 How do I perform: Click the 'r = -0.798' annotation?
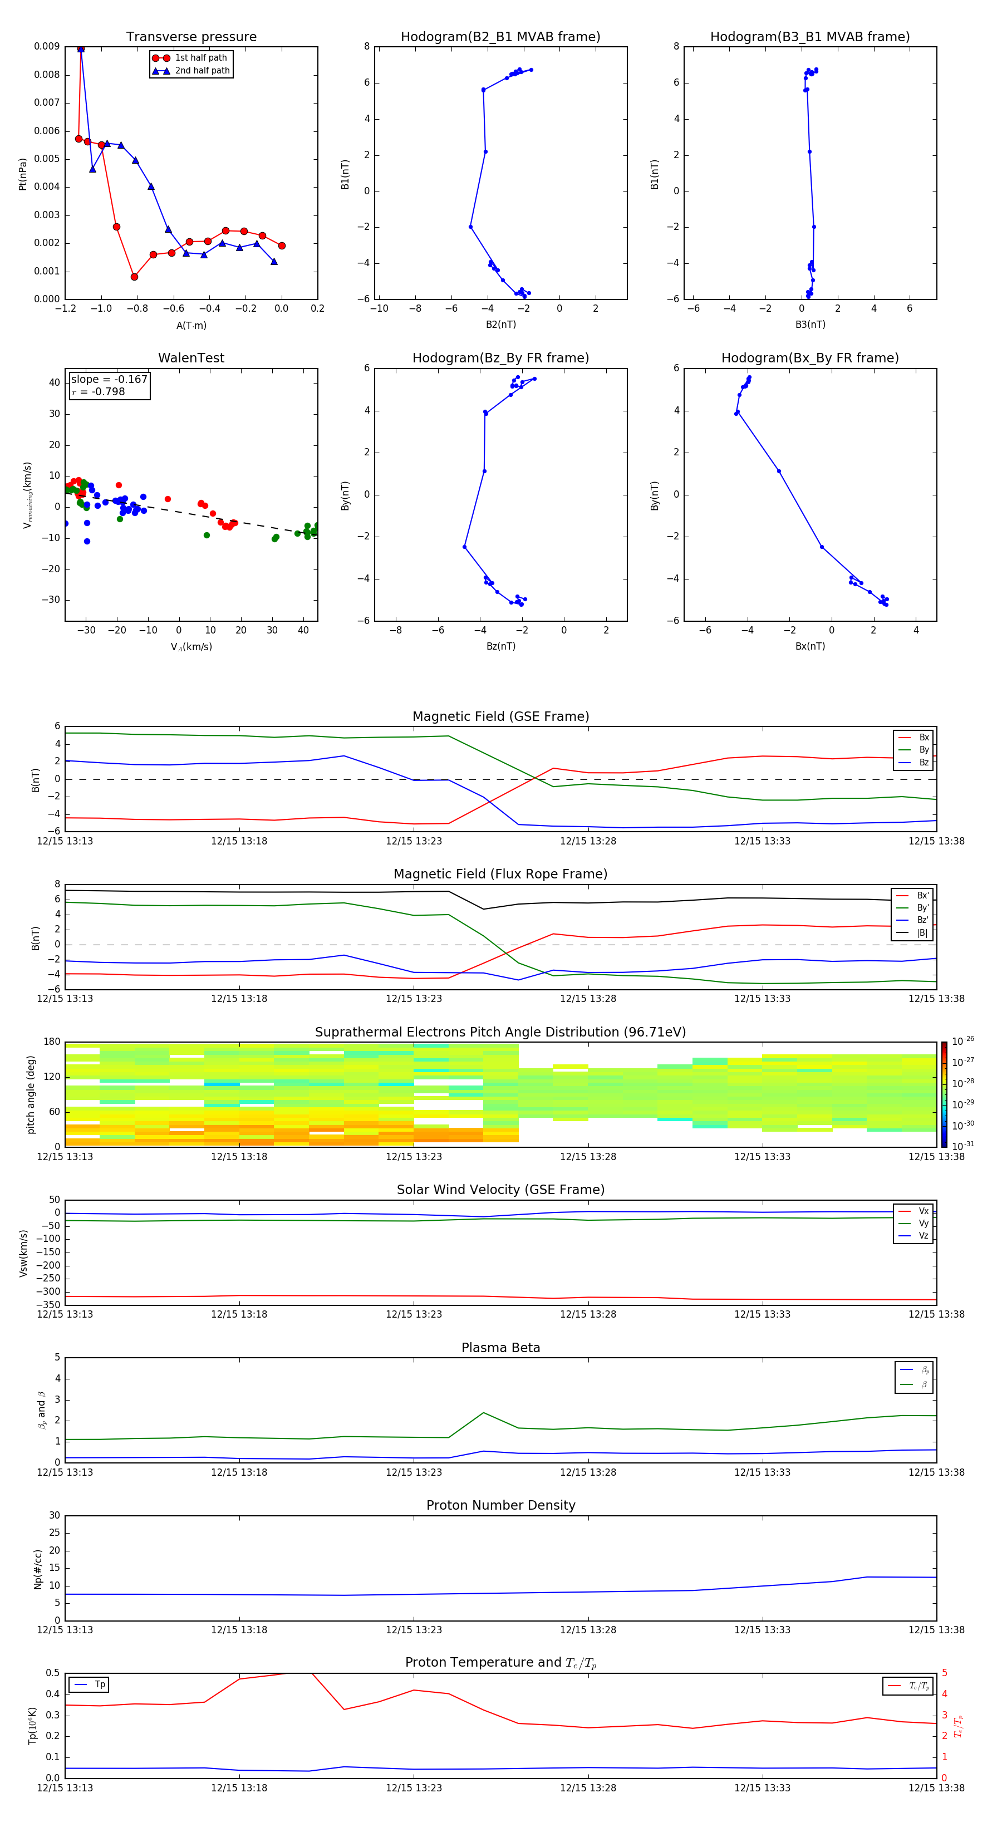tap(99, 391)
